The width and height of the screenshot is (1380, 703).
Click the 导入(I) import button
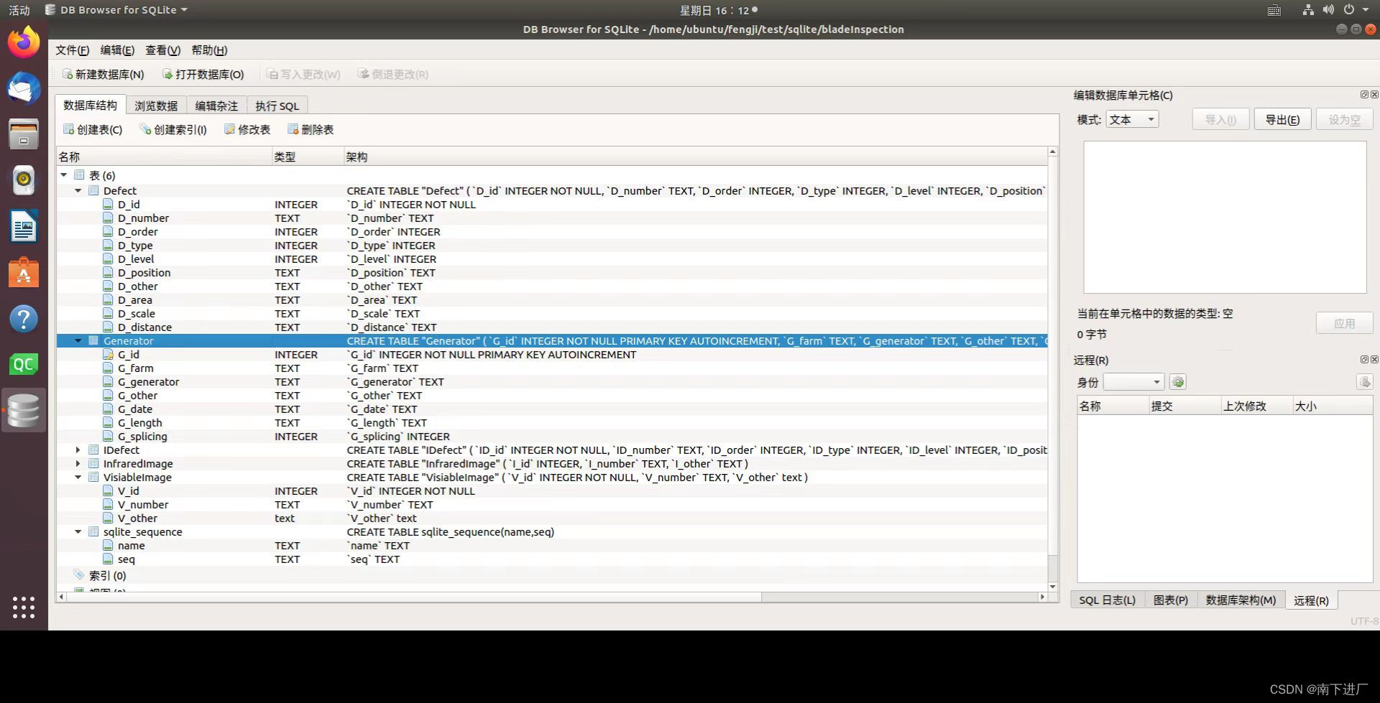point(1220,119)
